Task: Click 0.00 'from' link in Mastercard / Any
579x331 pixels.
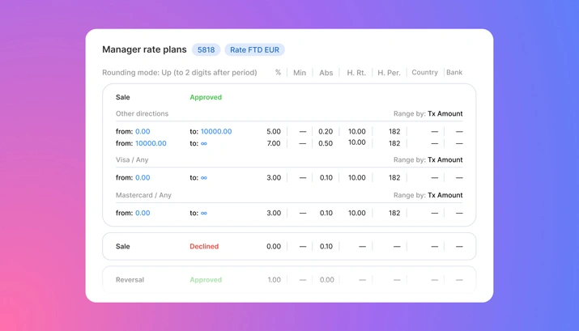Action: click(x=143, y=213)
